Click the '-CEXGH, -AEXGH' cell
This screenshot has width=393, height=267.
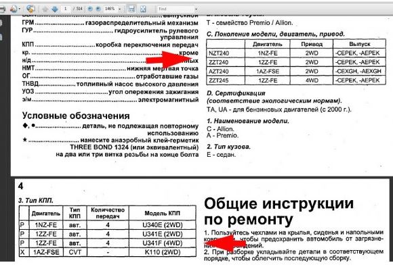pyautogui.click(x=358, y=71)
